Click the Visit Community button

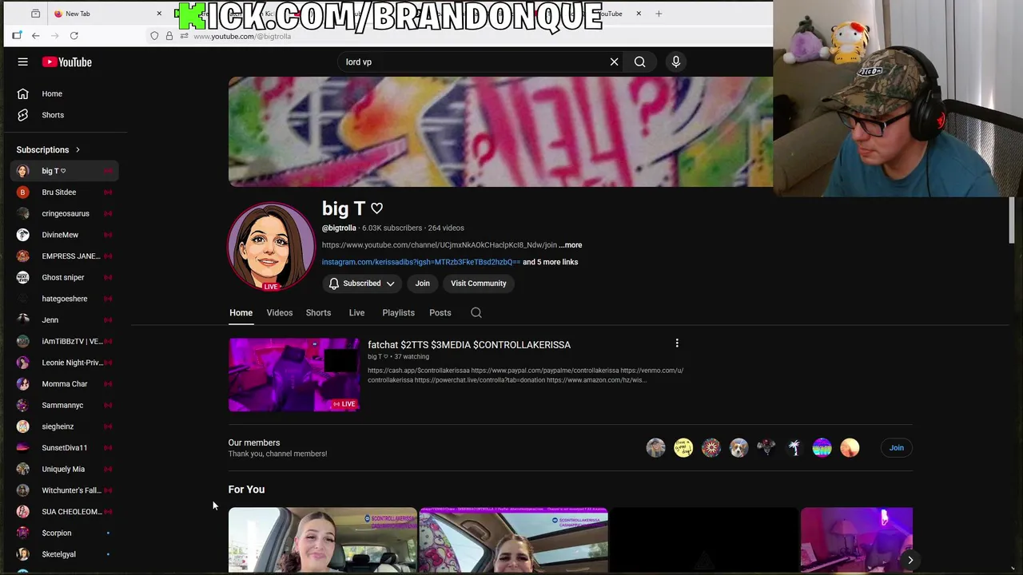click(478, 284)
